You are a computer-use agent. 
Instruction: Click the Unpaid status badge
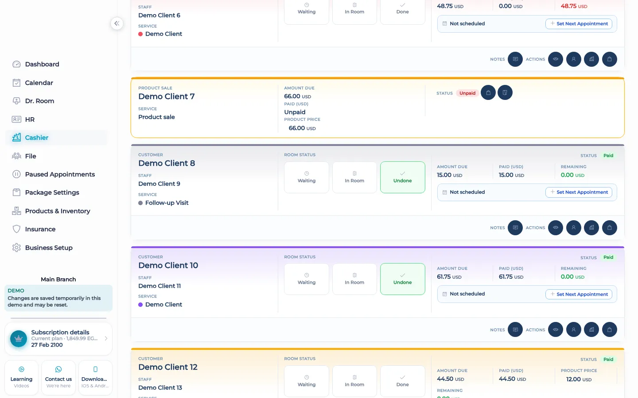467,93
